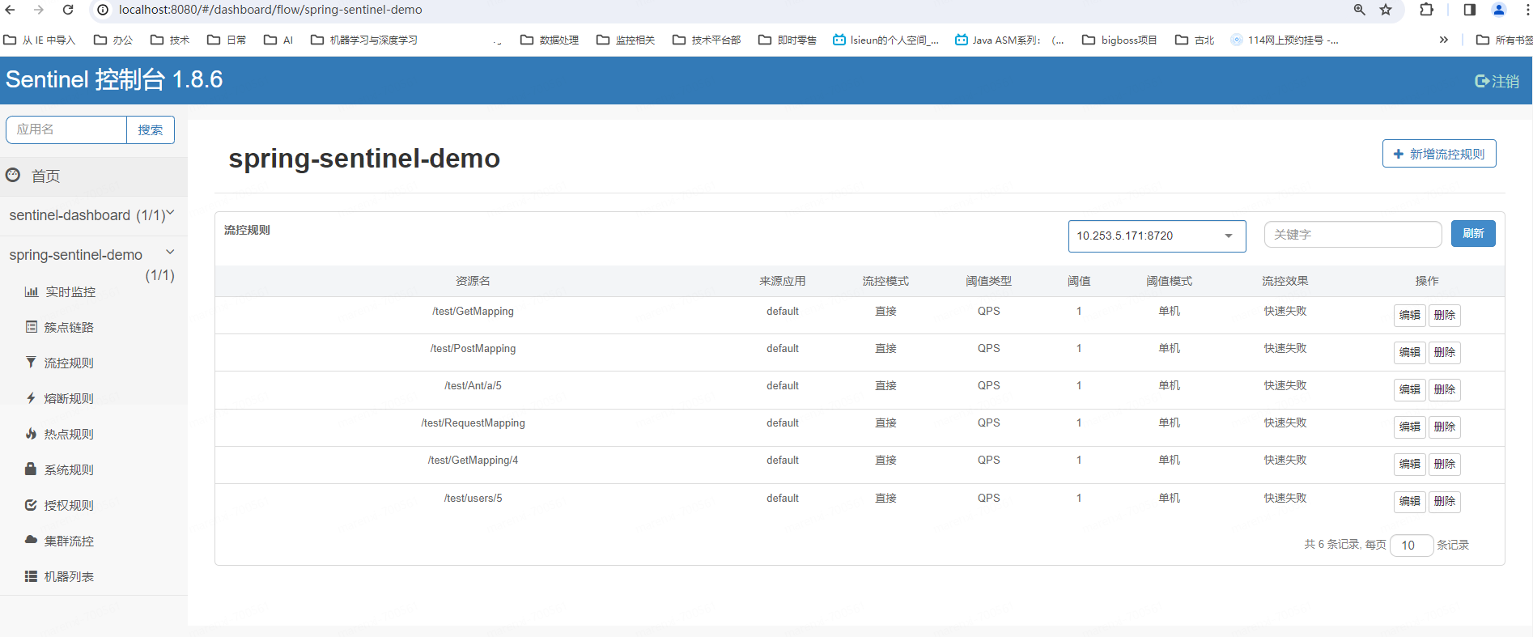The height and width of the screenshot is (637, 1533).
Task: Click the 流控规则 funnel icon
Action: point(31,362)
